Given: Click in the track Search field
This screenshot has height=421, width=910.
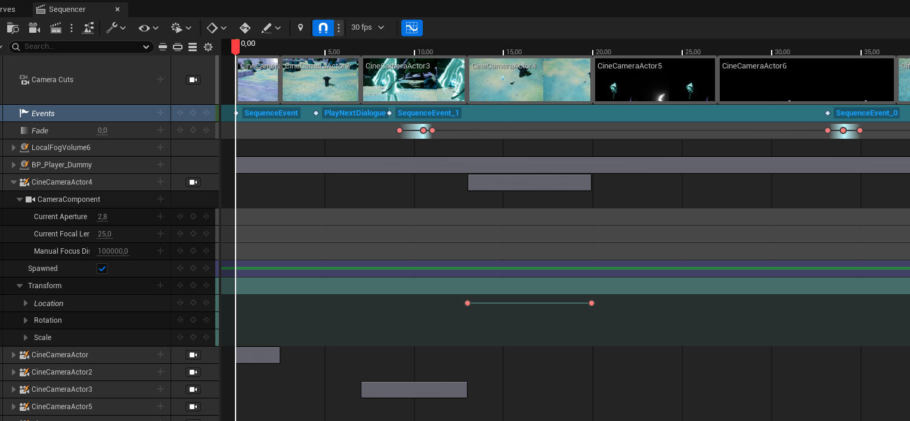Looking at the screenshot, I should click(81, 46).
